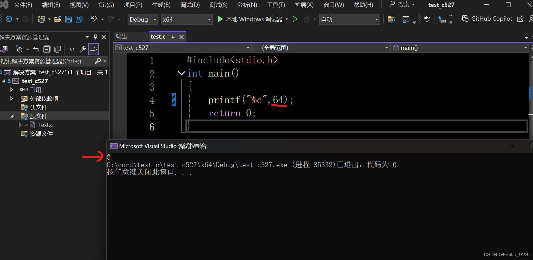Screen dimensions: 533x260
Task: Select the test_c527 project node
Action: point(35,81)
